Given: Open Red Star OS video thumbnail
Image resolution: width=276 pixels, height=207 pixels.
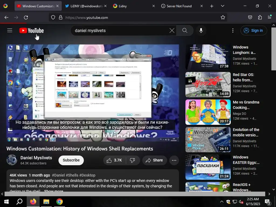Looking at the screenshot, I should coord(208,84).
